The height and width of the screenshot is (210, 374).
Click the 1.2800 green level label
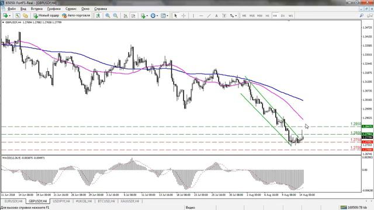(356, 133)
